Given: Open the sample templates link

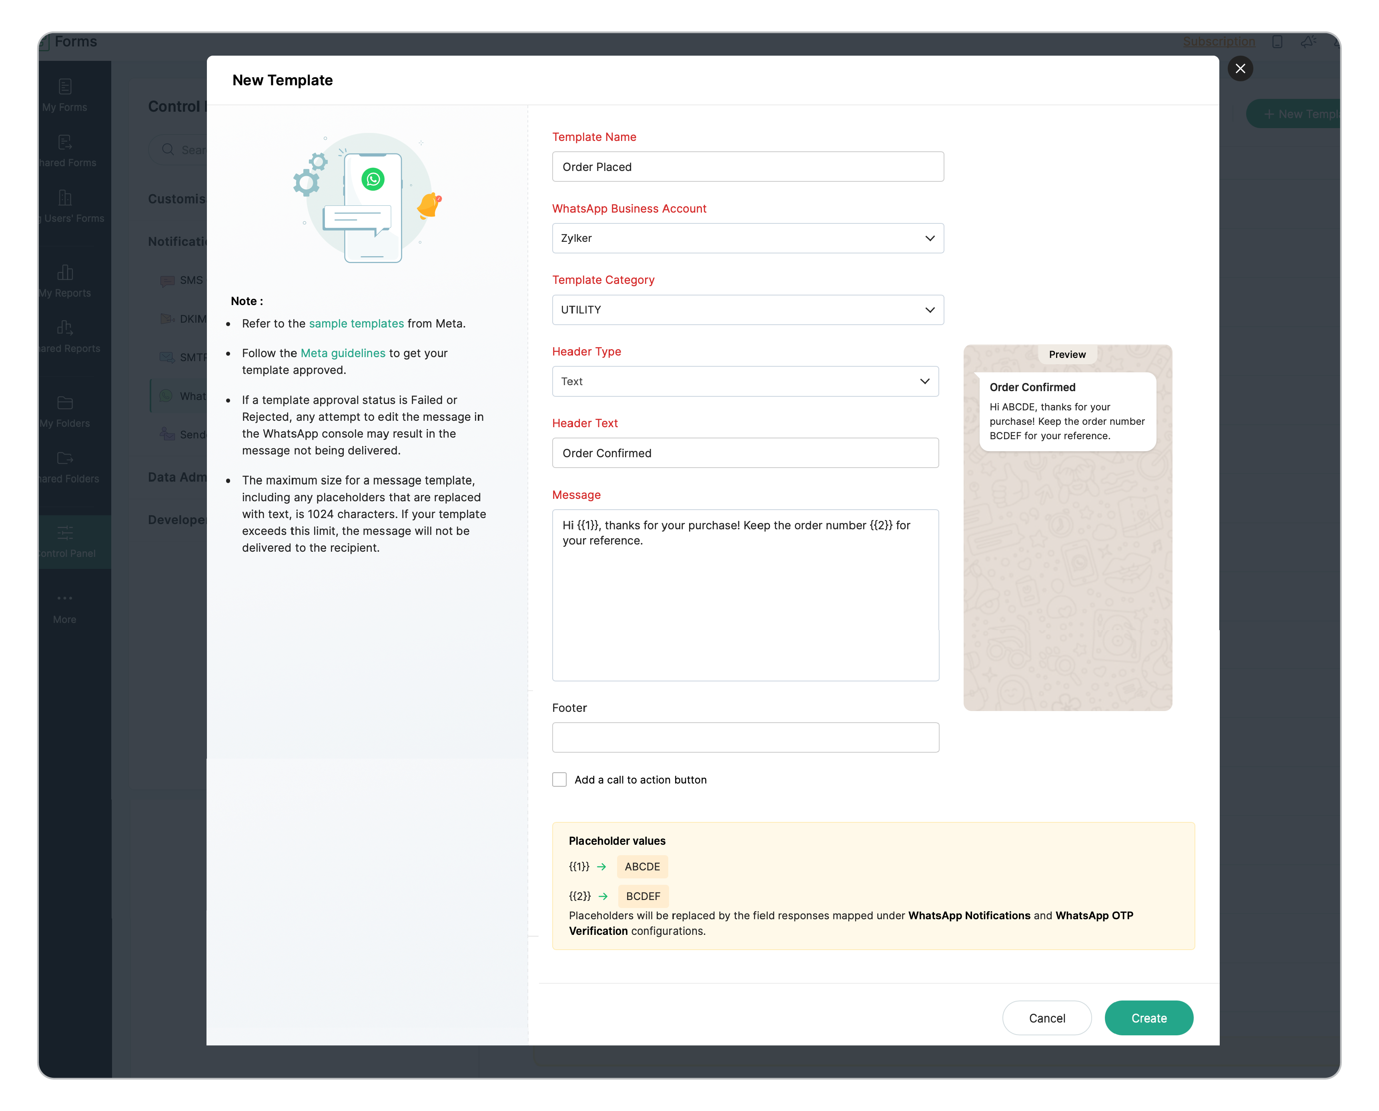Looking at the screenshot, I should point(356,324).
